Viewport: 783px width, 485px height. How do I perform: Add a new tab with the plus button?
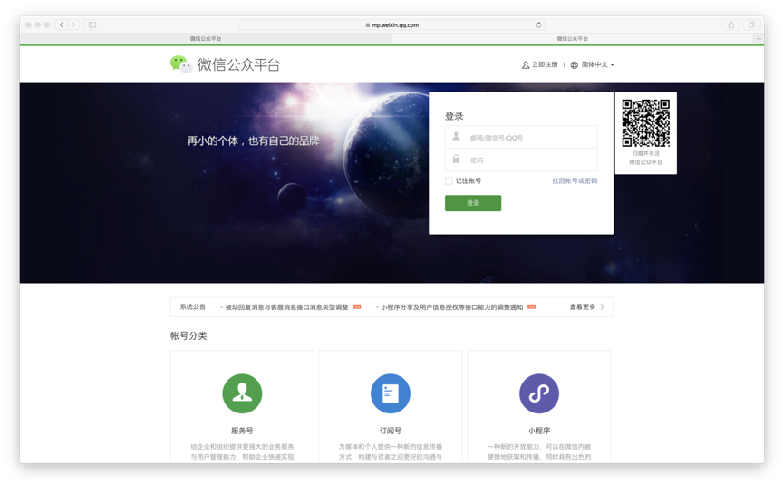759,38
